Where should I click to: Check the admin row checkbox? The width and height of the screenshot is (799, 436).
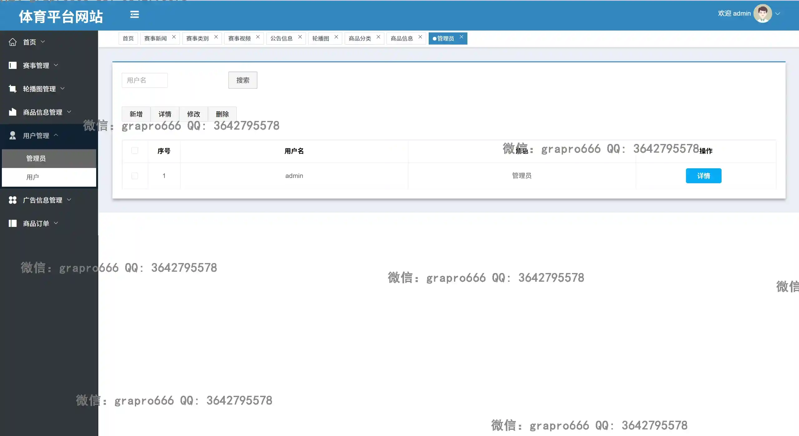pyautogui.click(x=135, y=176)
